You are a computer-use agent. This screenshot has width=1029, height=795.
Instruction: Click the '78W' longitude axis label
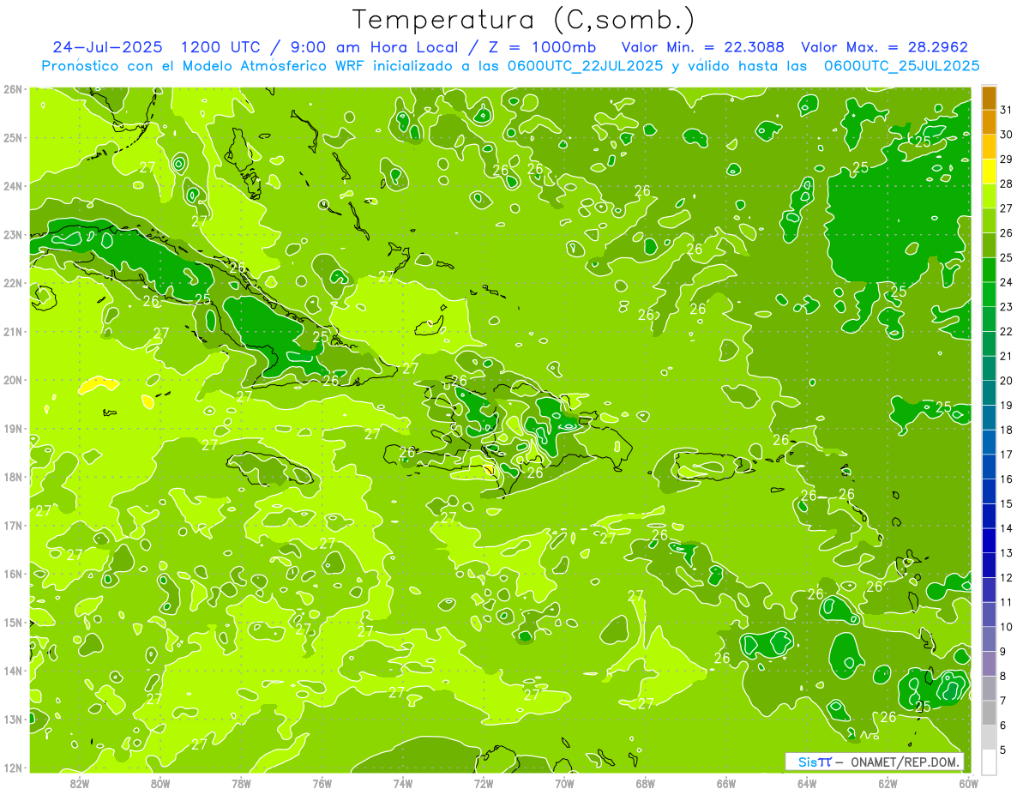click(x=241, y=783)
